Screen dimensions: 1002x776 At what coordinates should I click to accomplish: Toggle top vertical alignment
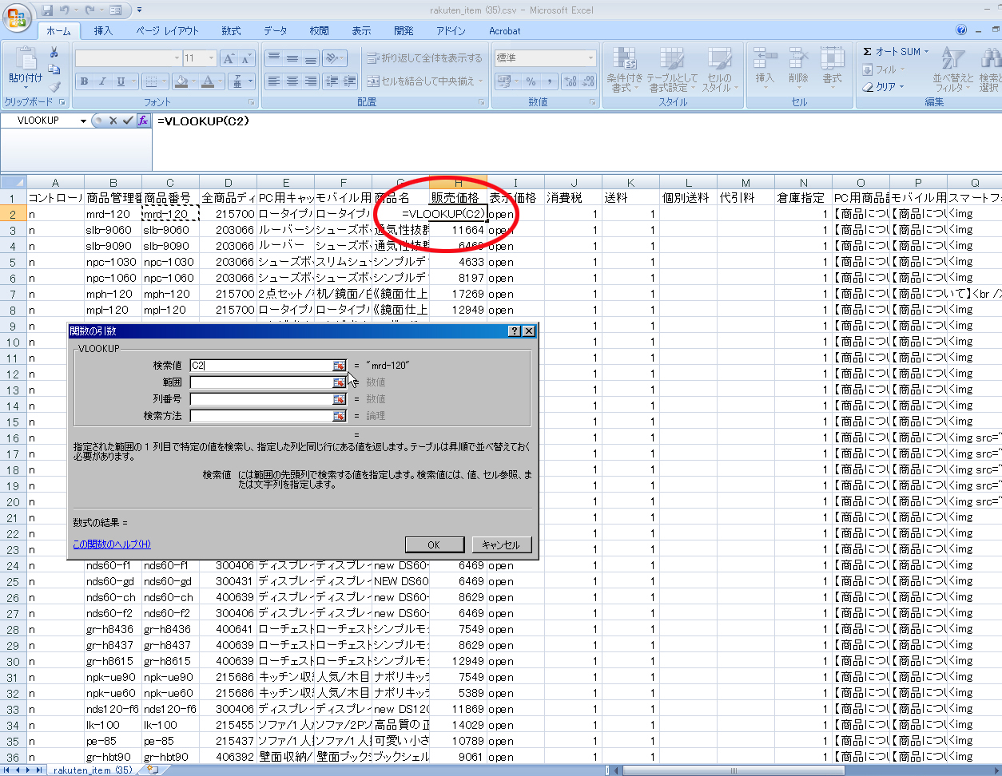coord(274,58)
